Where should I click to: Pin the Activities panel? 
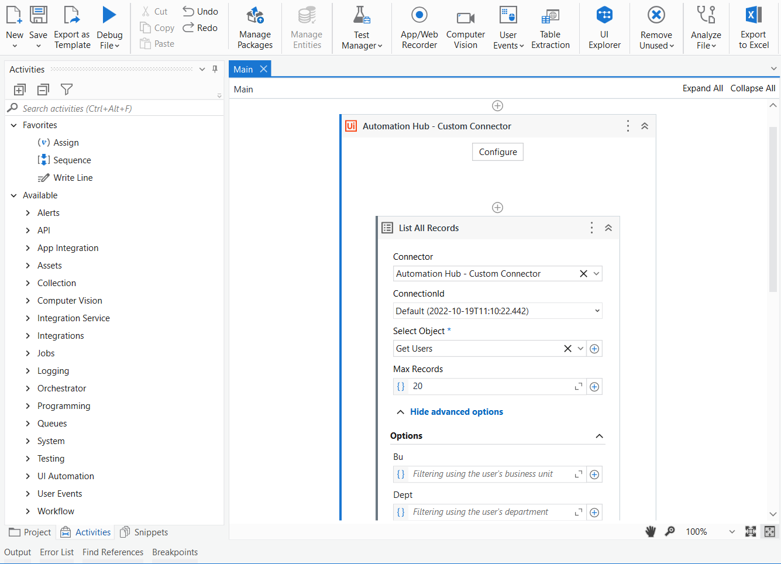(215, 69)
